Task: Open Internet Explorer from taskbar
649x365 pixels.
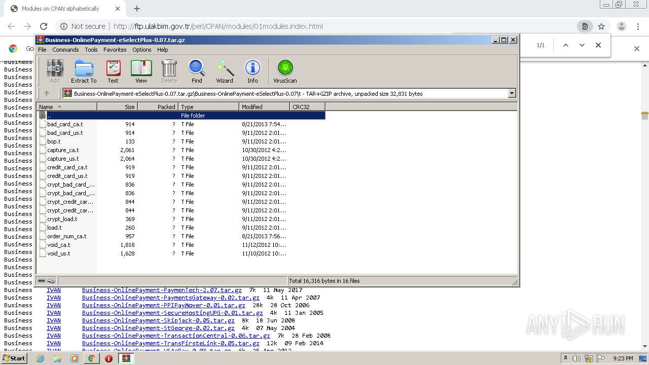Action: [41, 358]
